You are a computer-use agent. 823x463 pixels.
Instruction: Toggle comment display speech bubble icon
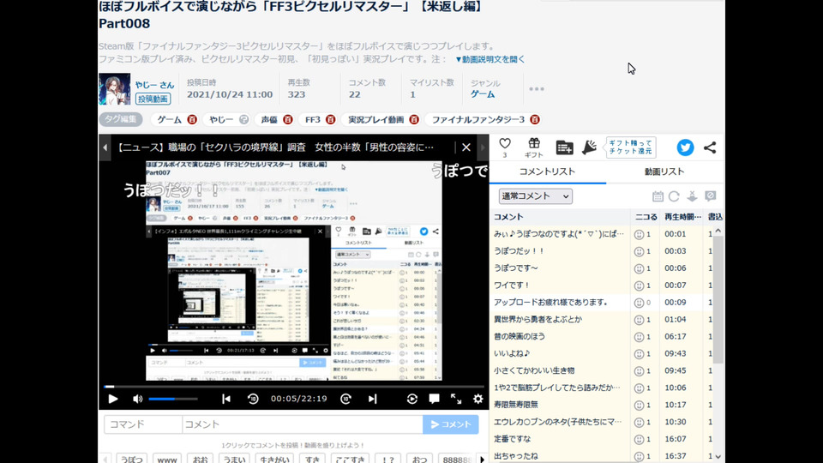tap(434, 399)
